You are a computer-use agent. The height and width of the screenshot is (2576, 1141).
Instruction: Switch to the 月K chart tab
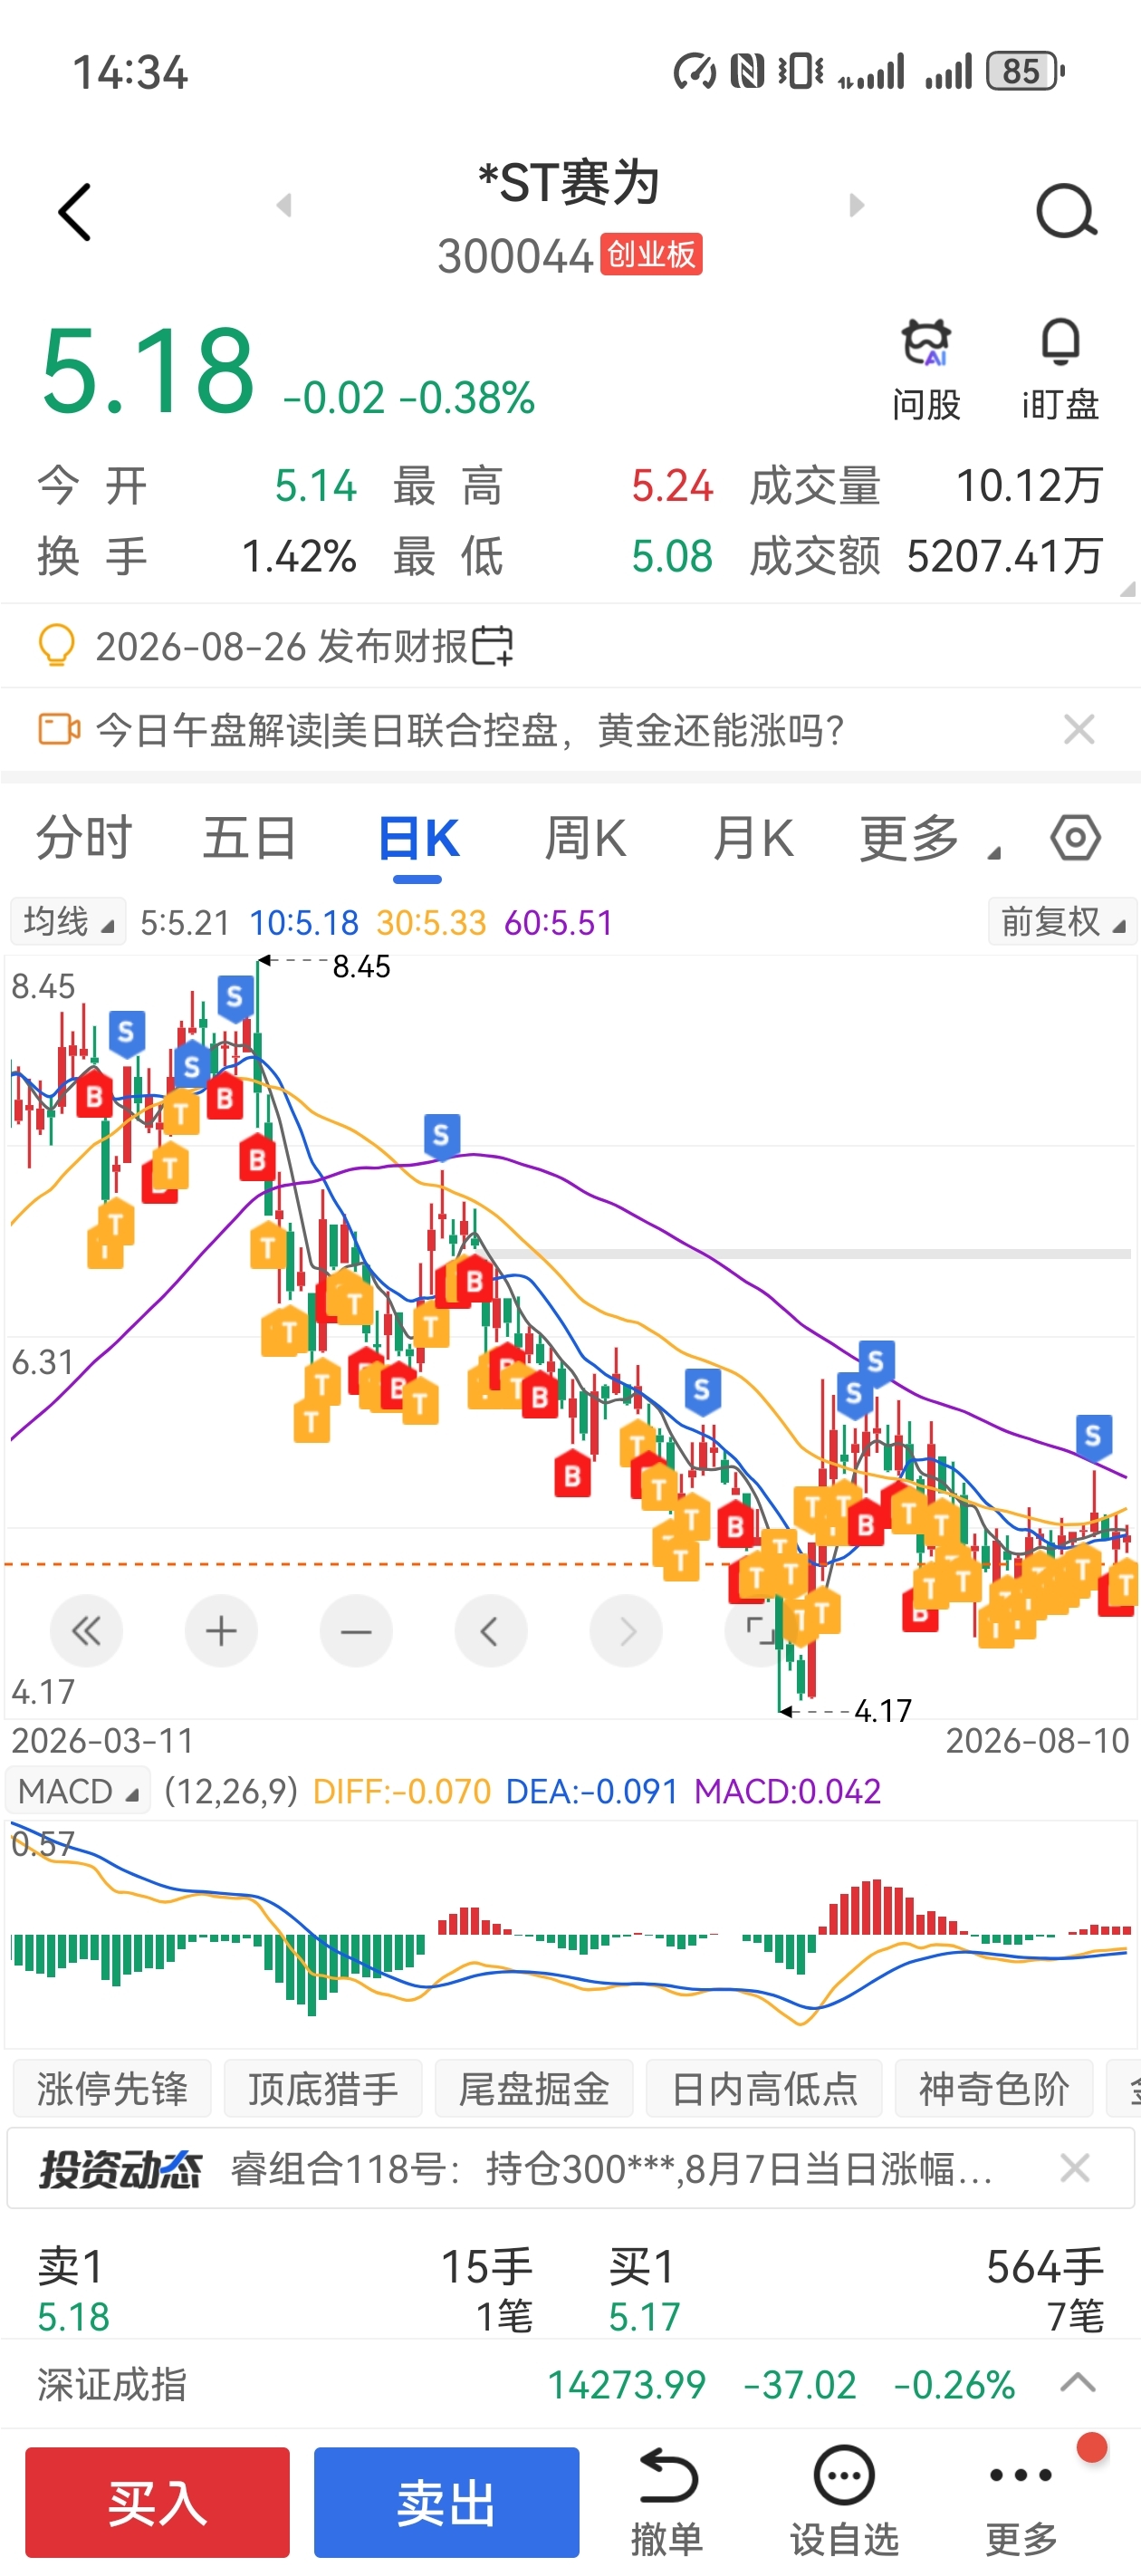click(x=752, y=837)
